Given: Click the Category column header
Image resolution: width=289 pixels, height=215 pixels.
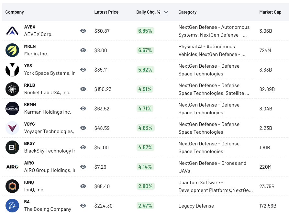Looking at the screenshot, I should 187,12.
